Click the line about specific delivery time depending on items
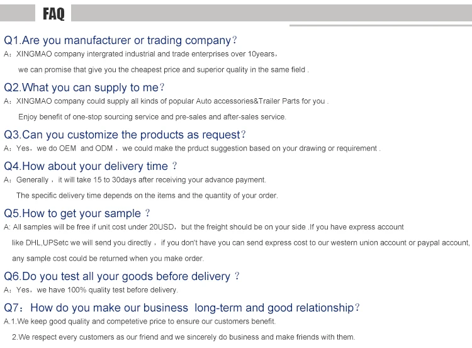472x348 pixels. (147, 196)
